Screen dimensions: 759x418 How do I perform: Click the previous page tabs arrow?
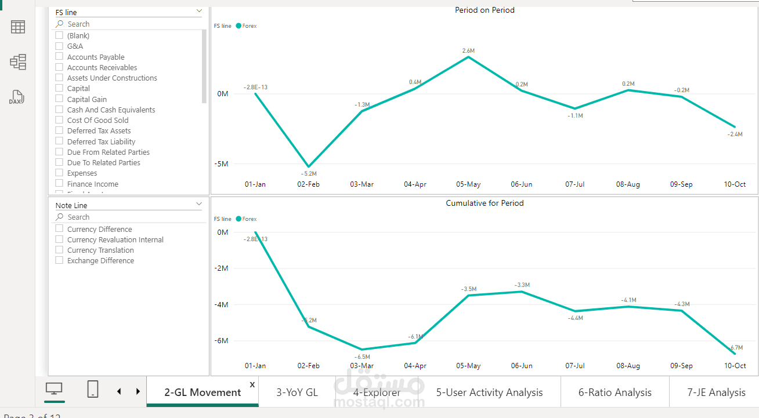tap(119, 391)
